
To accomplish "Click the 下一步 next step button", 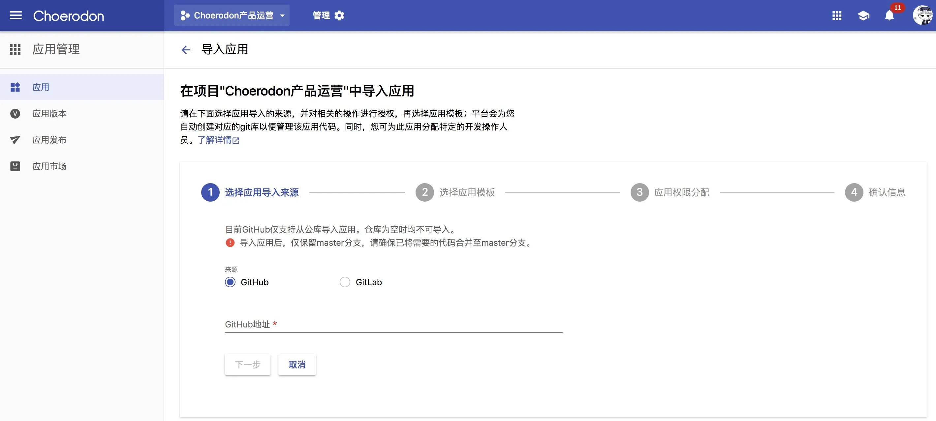I will (247, 364).
